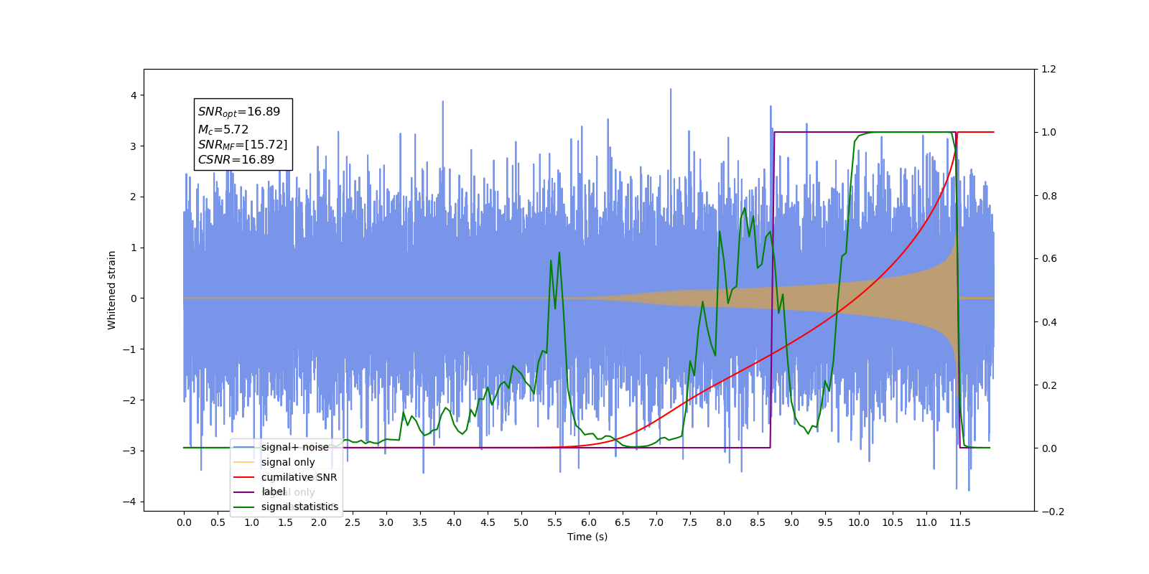The height and width of the screenshot is (574, 1149).
Task: Click the 8.5 x-axis tick label
Action: click(x=758, y=522)
